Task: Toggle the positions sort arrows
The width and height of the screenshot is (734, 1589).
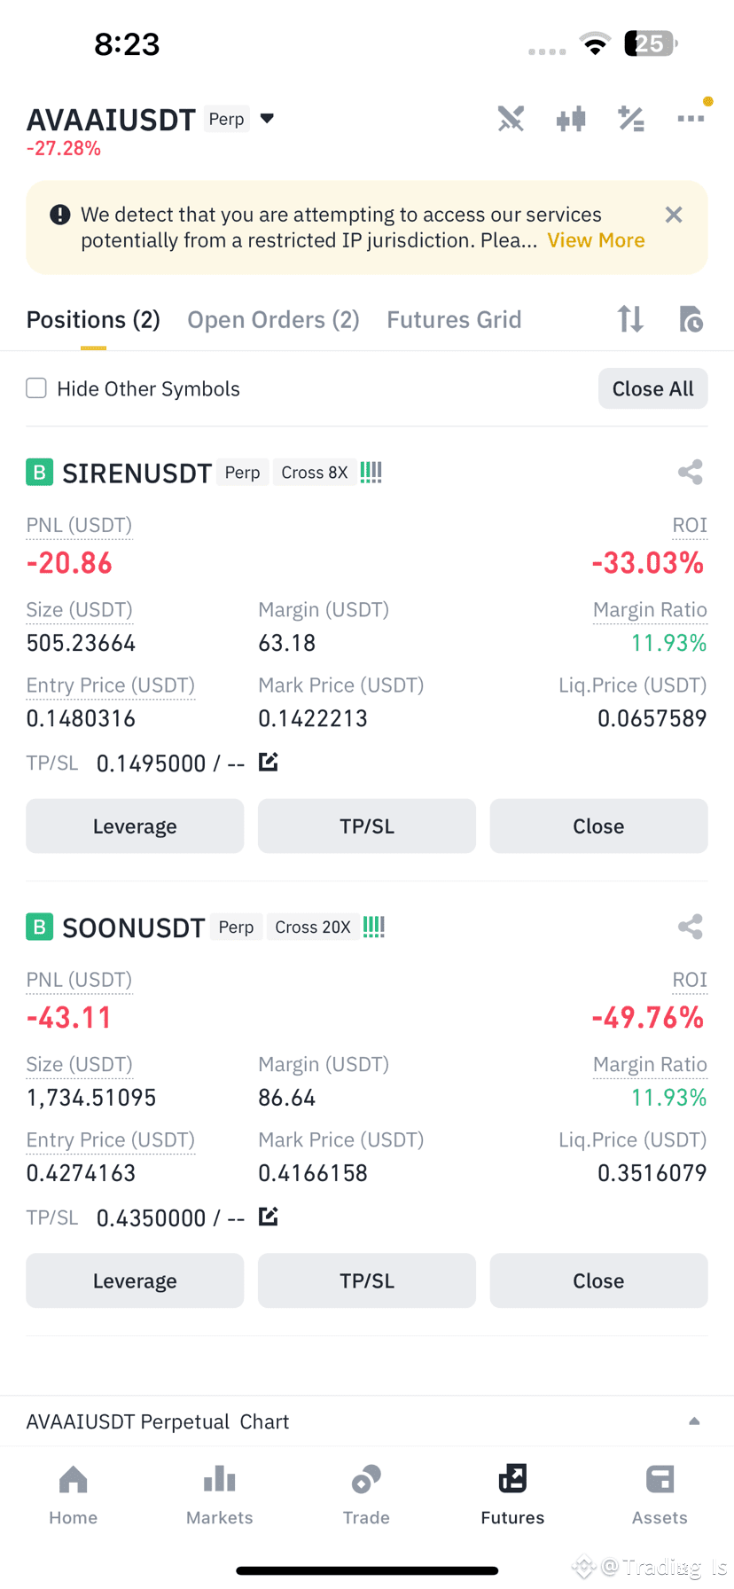Action: [x=630, y=318]
